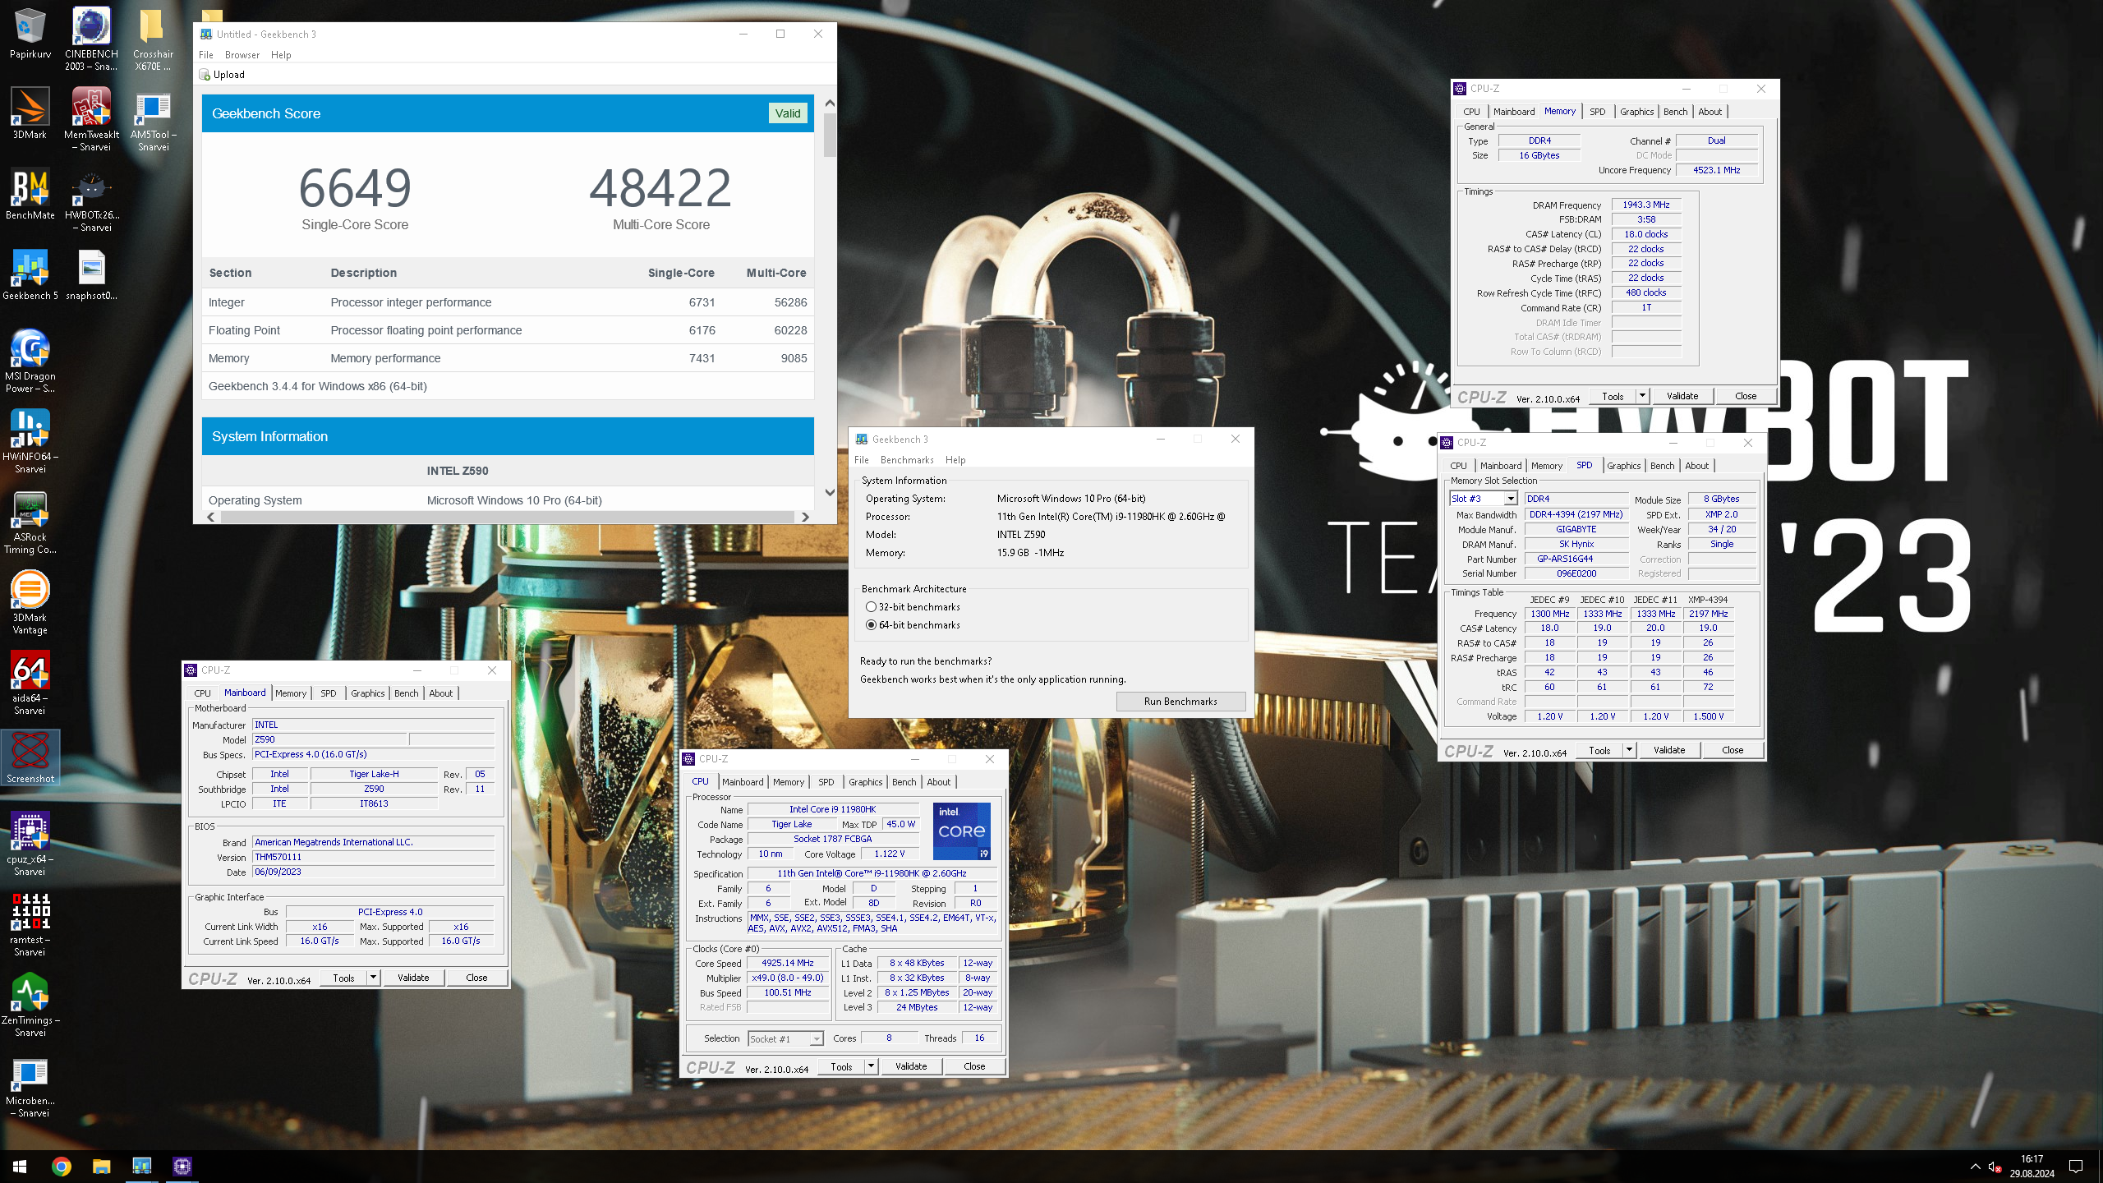Switch to CPU-Z in the taskbar
This screenshot has height=1183, width=2103.
tap(182, 1166)
